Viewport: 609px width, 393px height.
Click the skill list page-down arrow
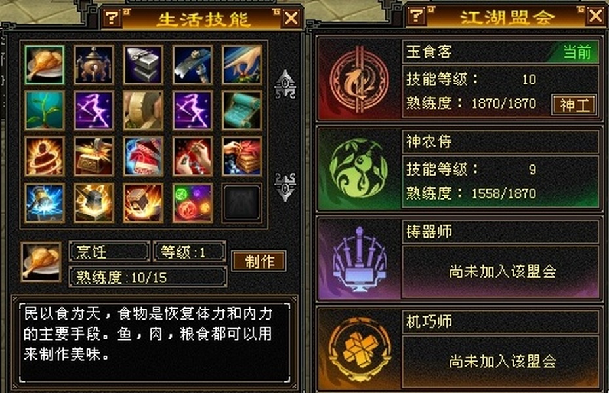pyautogui.click(x=285, y=187)
